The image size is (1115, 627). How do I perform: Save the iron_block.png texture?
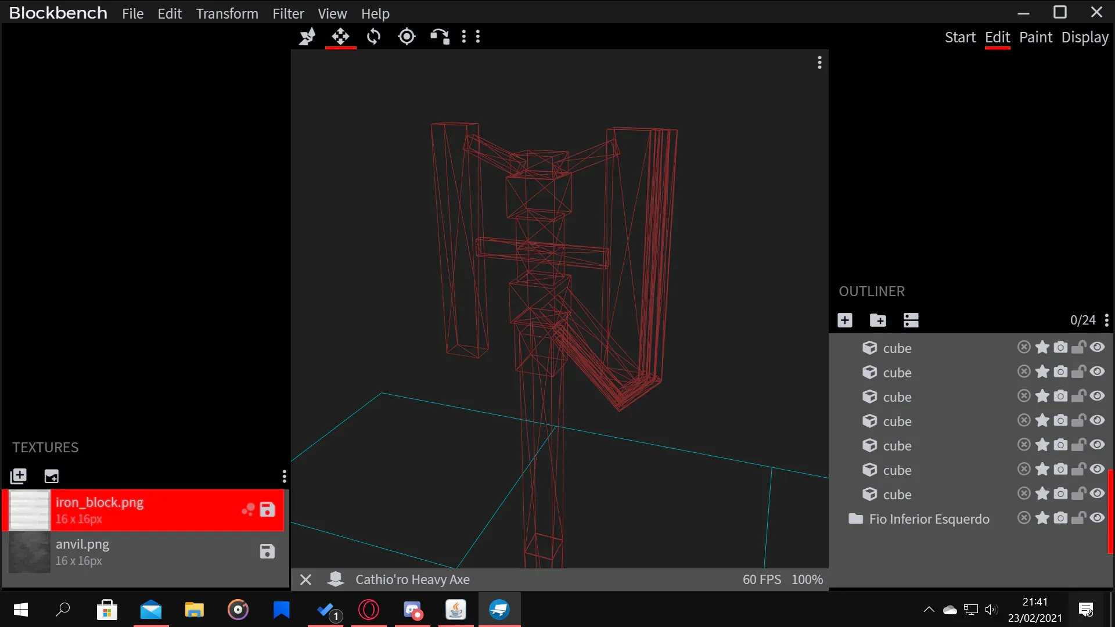click(x=267, y=510)
